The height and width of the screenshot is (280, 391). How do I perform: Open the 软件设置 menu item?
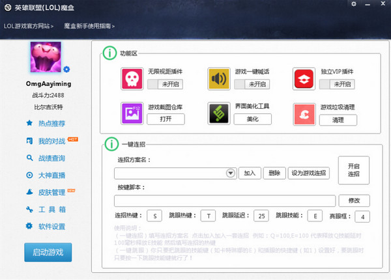point(51,227)
